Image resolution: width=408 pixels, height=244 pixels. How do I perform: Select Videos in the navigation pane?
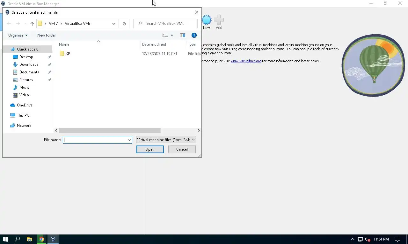click(x=25, y=95)
